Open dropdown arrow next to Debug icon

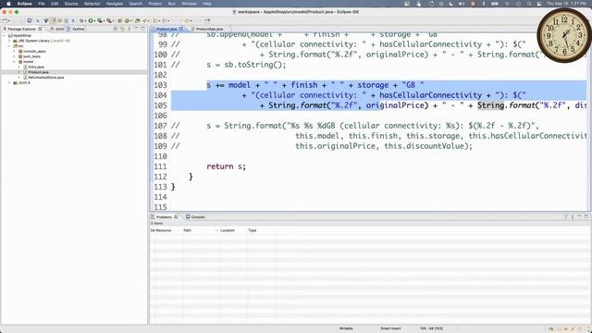[86, 20]
